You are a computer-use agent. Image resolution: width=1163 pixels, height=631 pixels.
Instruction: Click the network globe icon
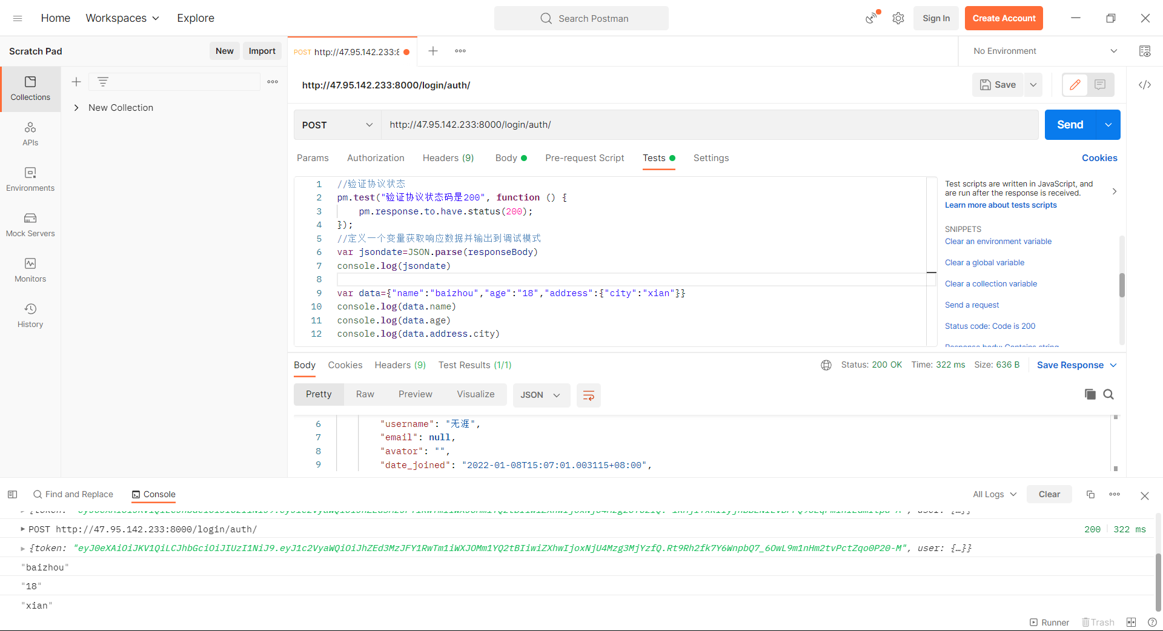coord(826,365)
